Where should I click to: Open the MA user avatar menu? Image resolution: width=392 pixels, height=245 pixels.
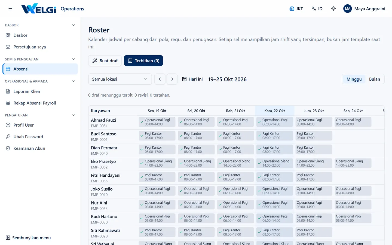(348, 9)
